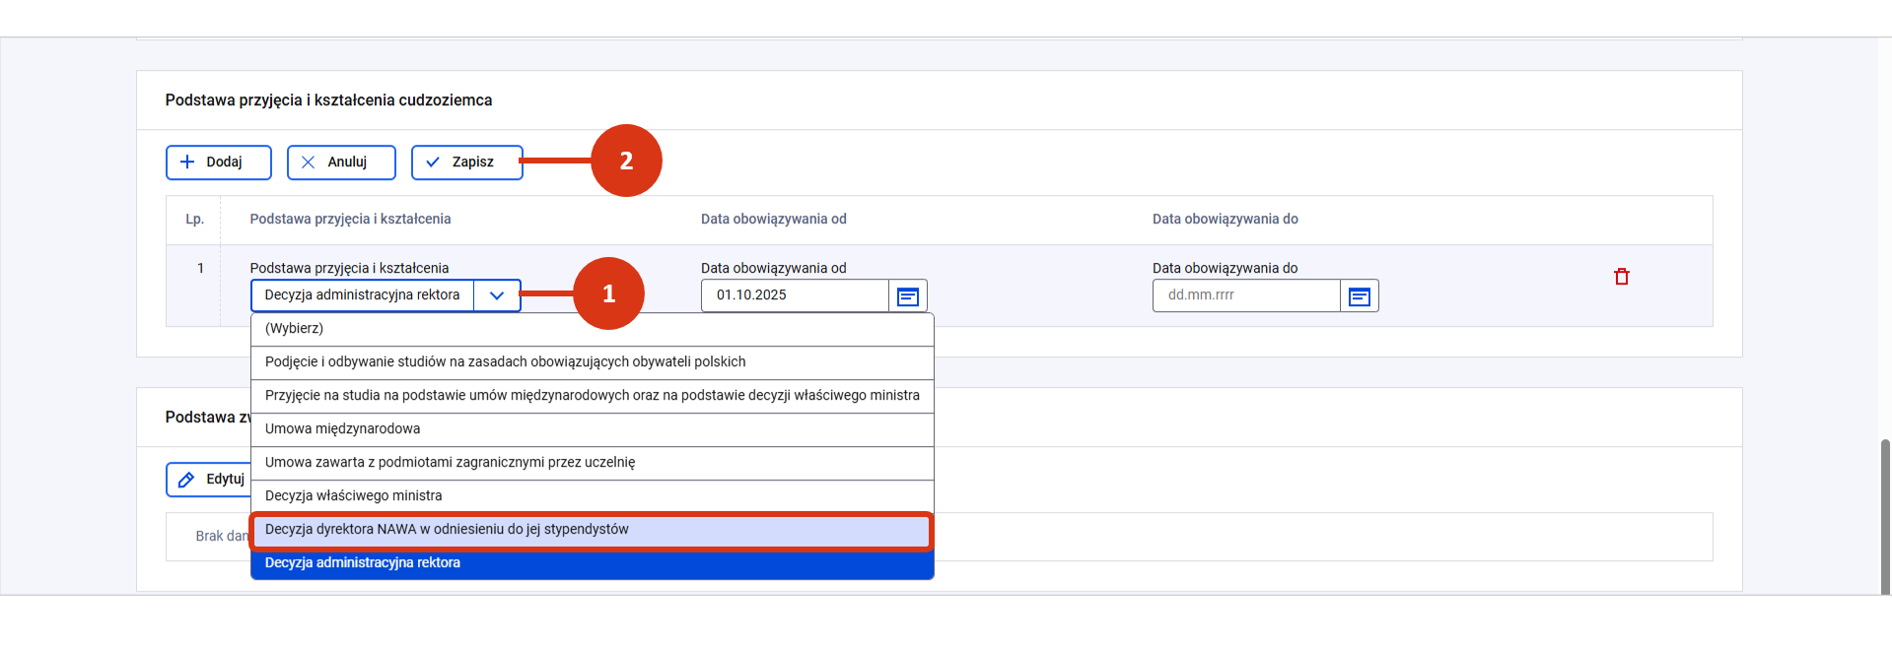1892x646 pixels.
Task: Select highlighted Decyzja administracyjna rektora list option
Action: click(x=592, y=563)
